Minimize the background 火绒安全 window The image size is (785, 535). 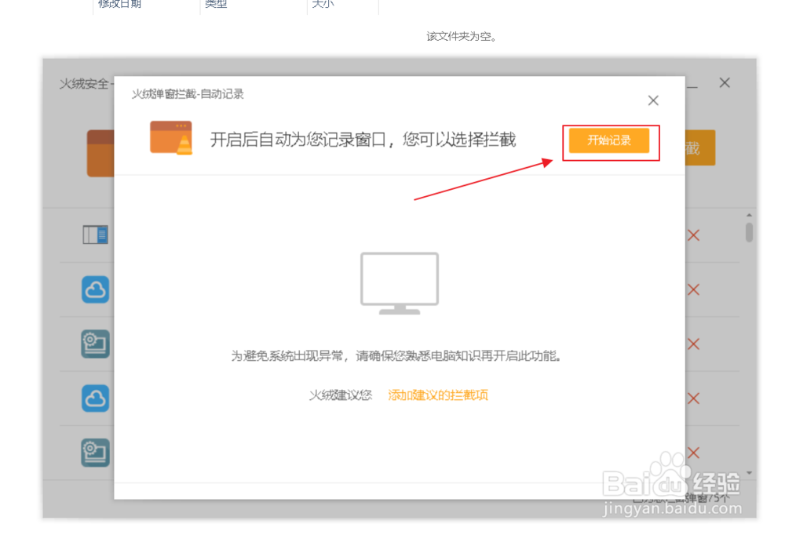(x=692, y=86)
